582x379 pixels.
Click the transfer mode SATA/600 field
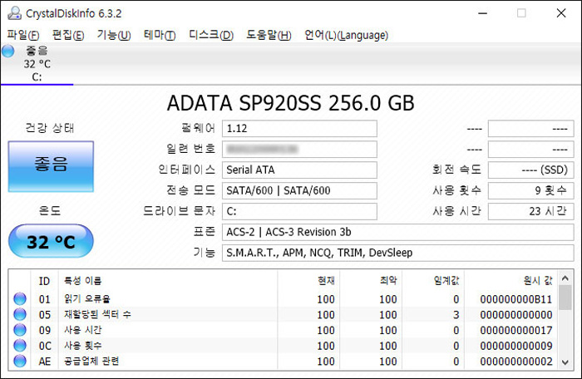click(299, 191)
